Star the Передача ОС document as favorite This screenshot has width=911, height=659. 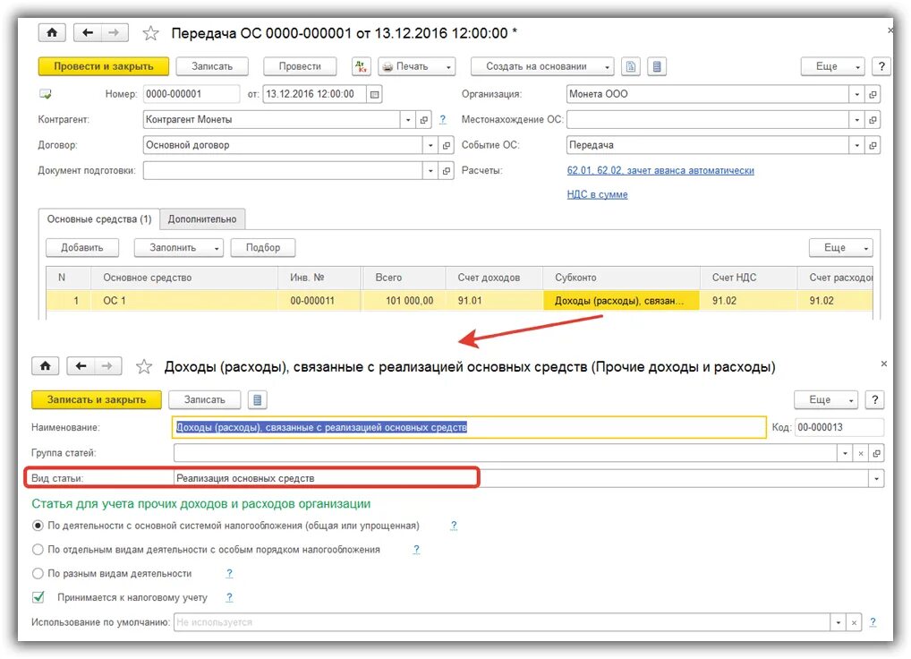coord(151,33)
